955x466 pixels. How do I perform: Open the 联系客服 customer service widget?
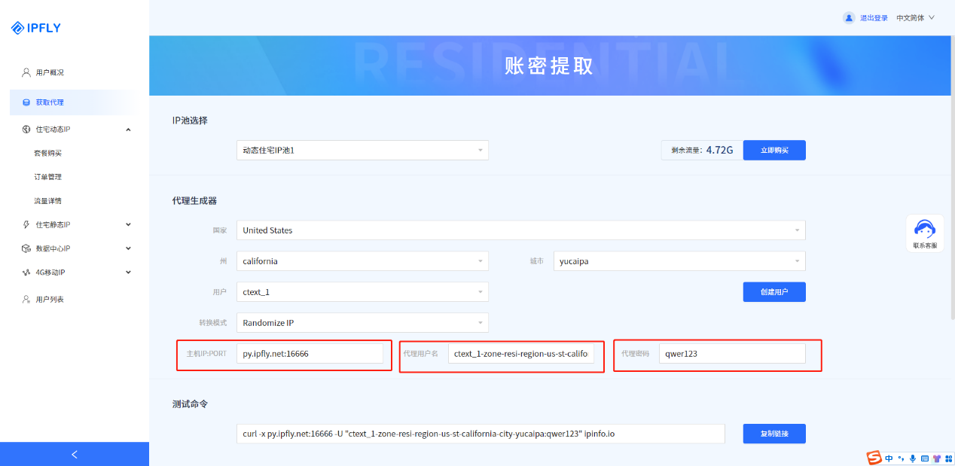pos(924,233)
